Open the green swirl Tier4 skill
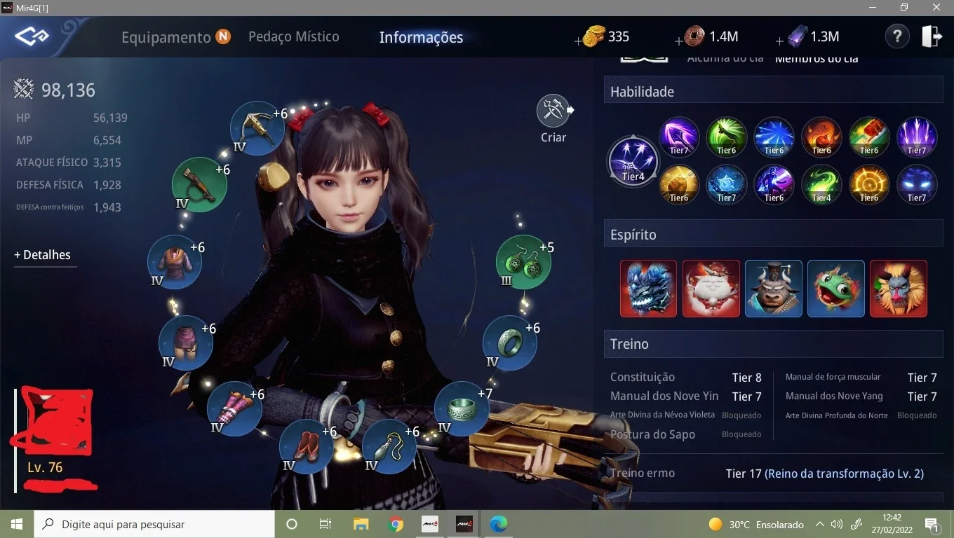954x538 pixels. point(821,184)
